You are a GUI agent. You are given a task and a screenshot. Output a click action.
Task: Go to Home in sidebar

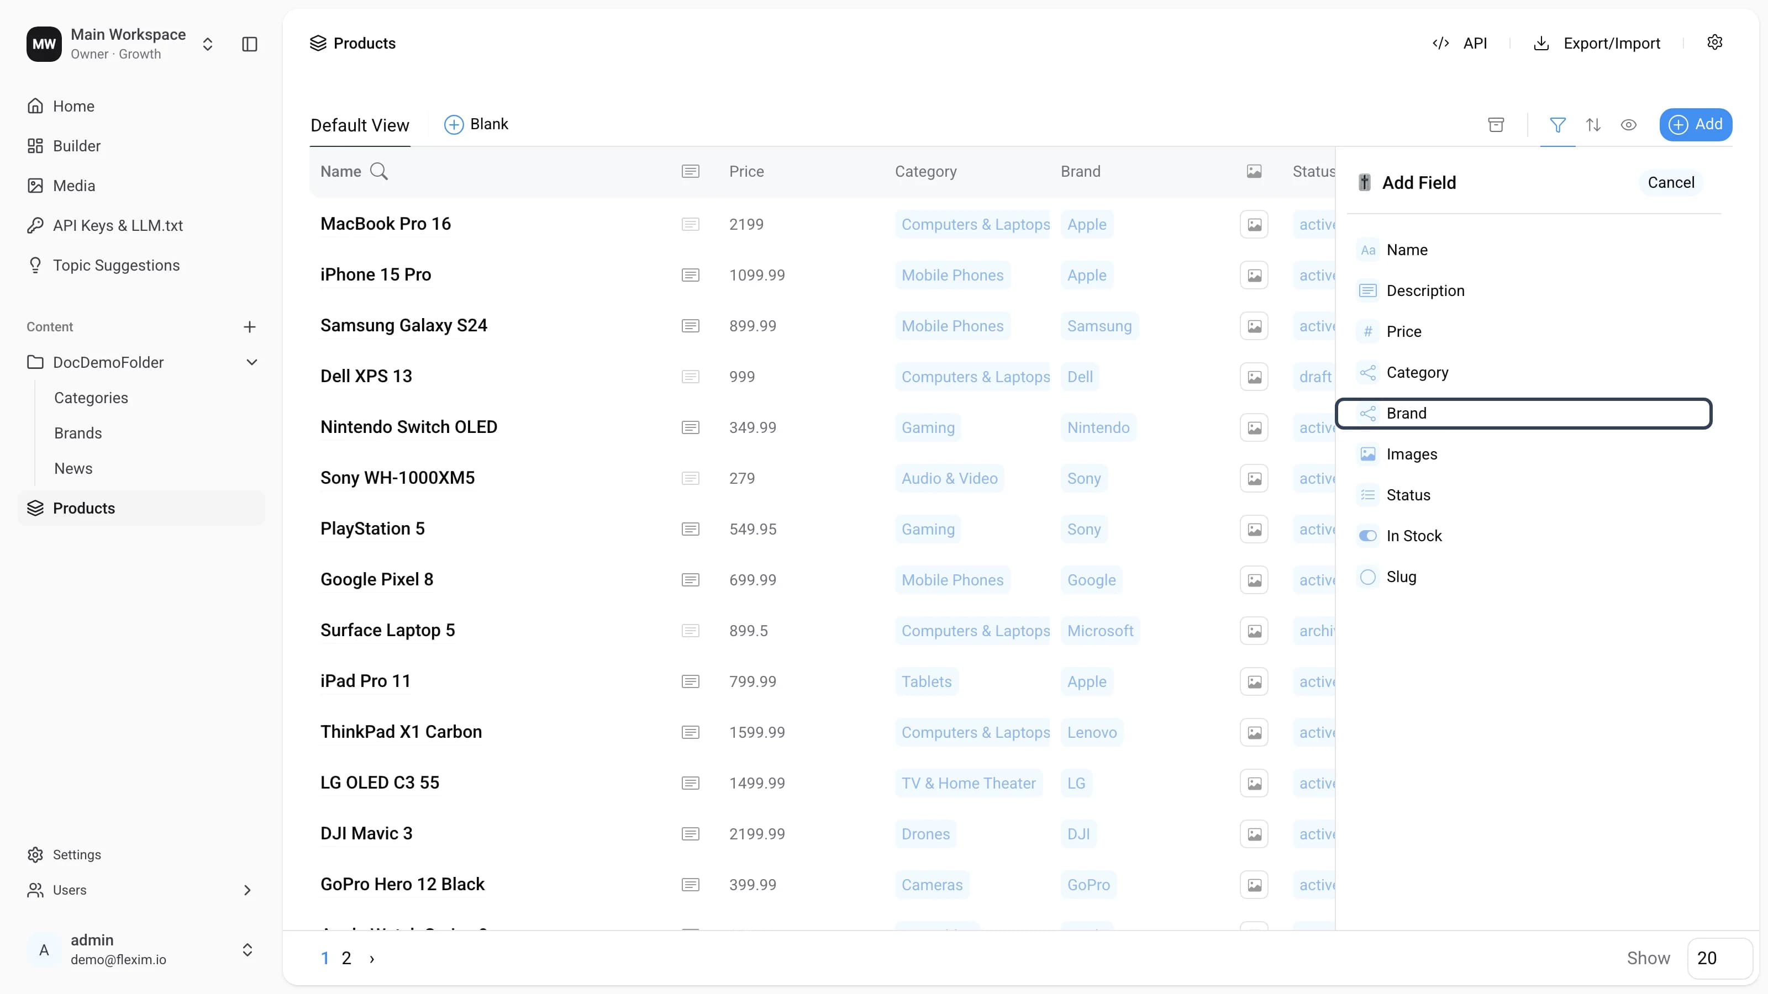coord(73,107)
